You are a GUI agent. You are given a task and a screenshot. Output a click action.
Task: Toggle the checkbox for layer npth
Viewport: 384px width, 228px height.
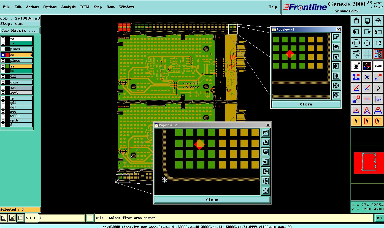3,120
